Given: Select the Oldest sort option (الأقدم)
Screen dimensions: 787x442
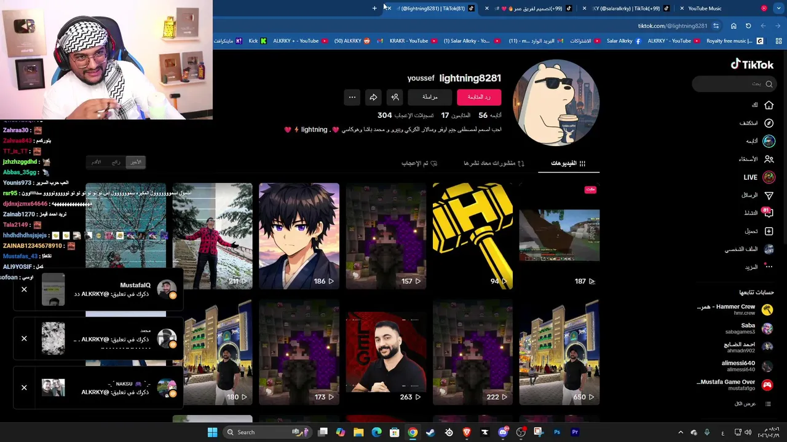Looking at the screenshot, I should pyautogui.click(x=97, y=162).
